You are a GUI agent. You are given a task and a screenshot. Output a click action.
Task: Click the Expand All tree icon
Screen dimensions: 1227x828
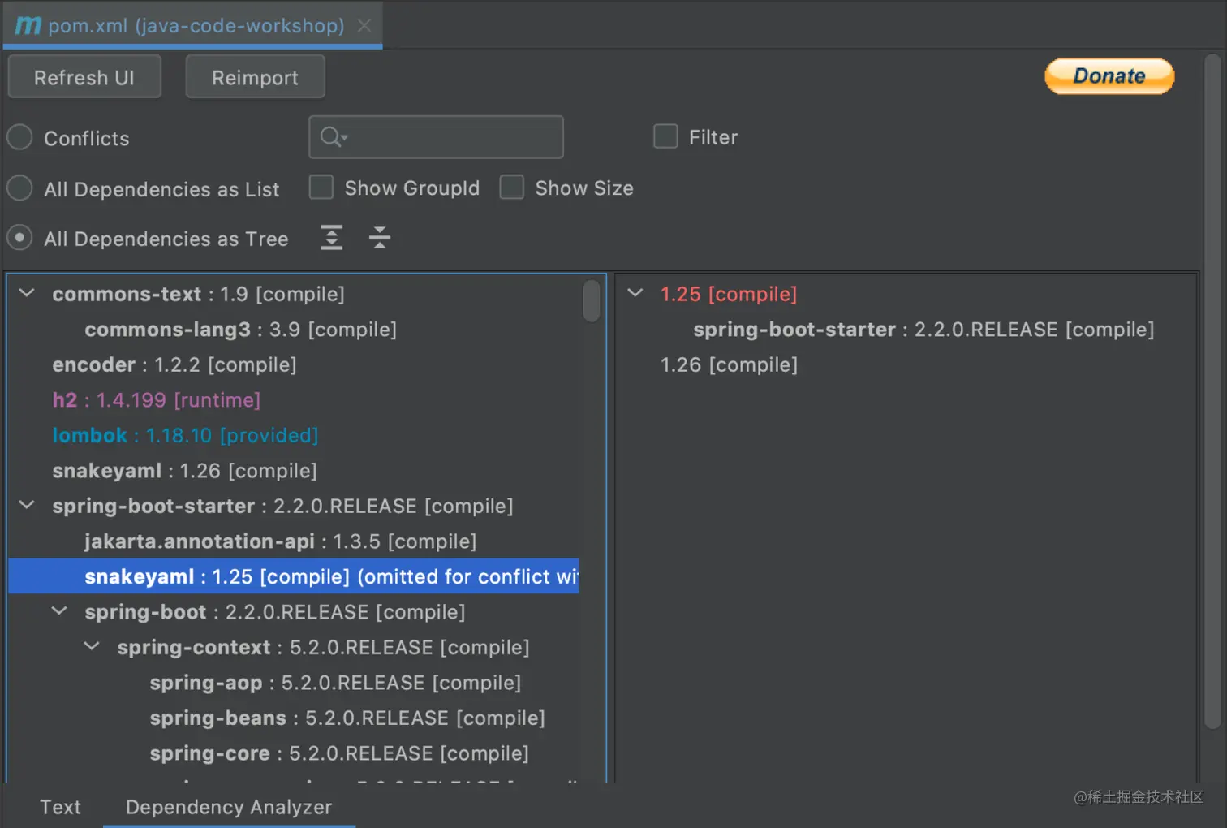pyautogui.click(x=331, y=238)
